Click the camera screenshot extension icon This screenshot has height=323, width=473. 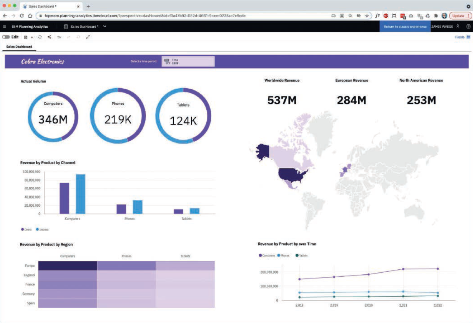411,16
